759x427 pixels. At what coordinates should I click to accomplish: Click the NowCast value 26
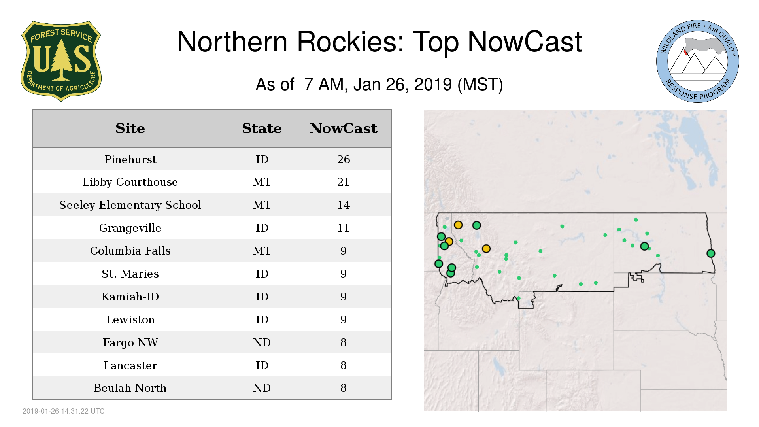coord(343,159)
